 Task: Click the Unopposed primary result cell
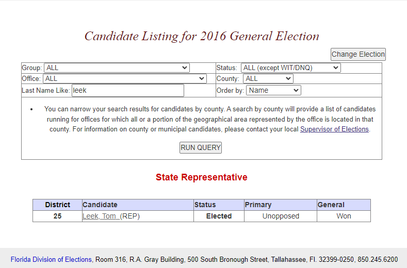click(281, 216)
